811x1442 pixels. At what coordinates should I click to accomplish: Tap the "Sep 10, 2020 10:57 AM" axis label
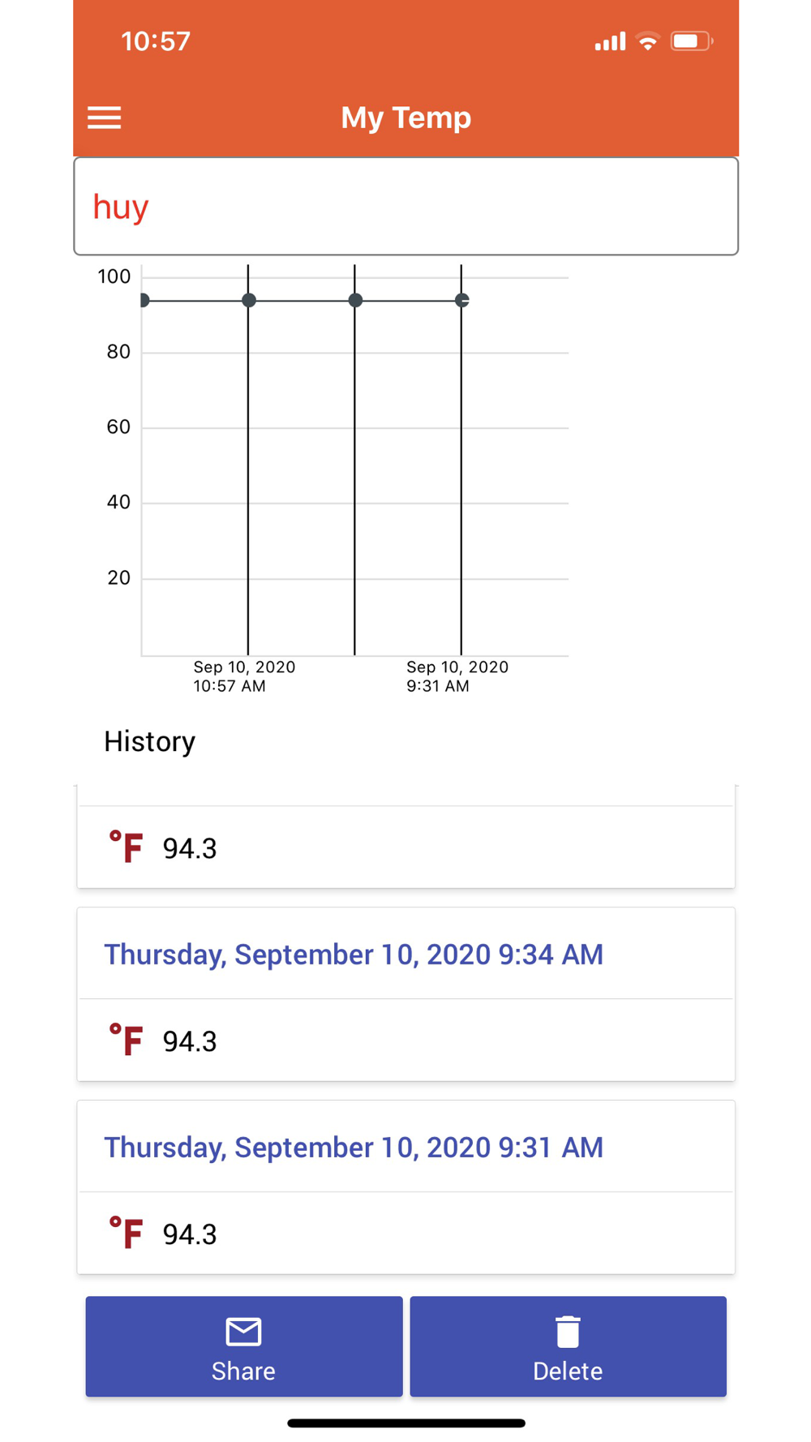[x=243, y=676]
